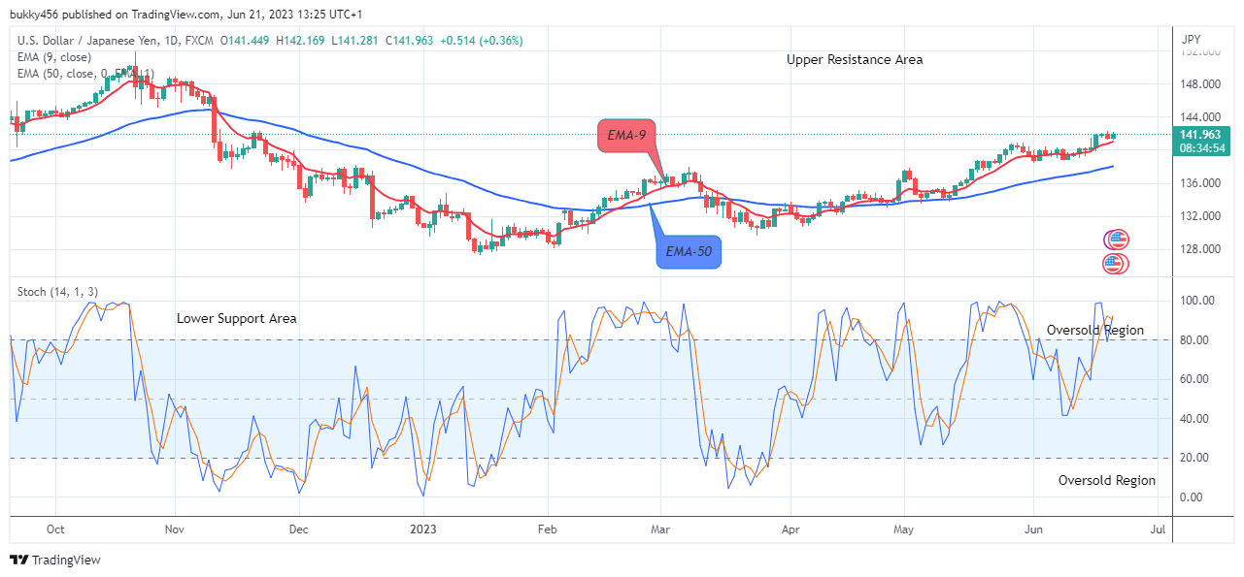
Task: Click the Jun label on time axis
Action: [x=1032, y=530]
